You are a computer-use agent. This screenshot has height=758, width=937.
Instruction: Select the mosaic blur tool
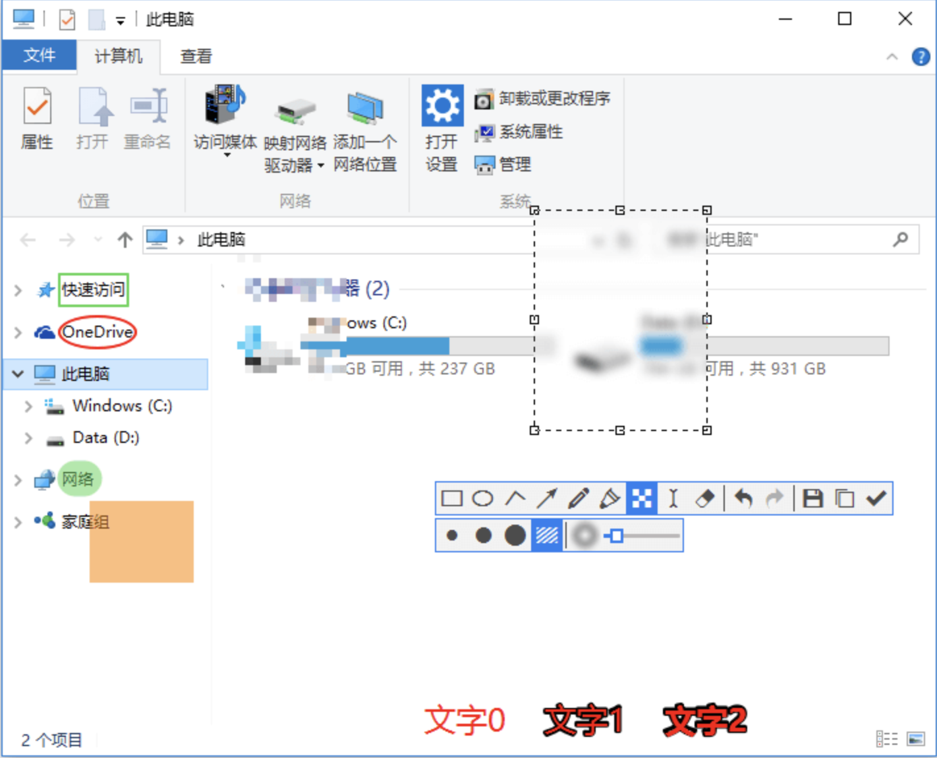coord(642,498)
